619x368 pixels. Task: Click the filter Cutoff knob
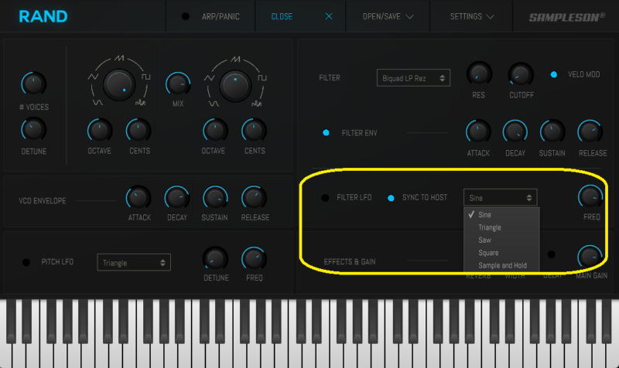(519, 74)
